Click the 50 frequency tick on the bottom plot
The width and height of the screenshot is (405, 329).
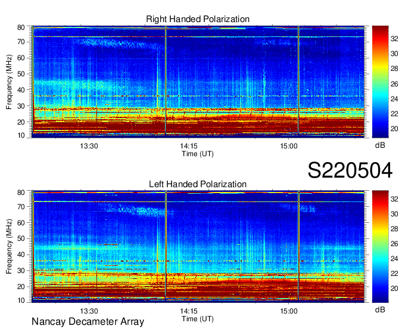(x=21, y=238)
